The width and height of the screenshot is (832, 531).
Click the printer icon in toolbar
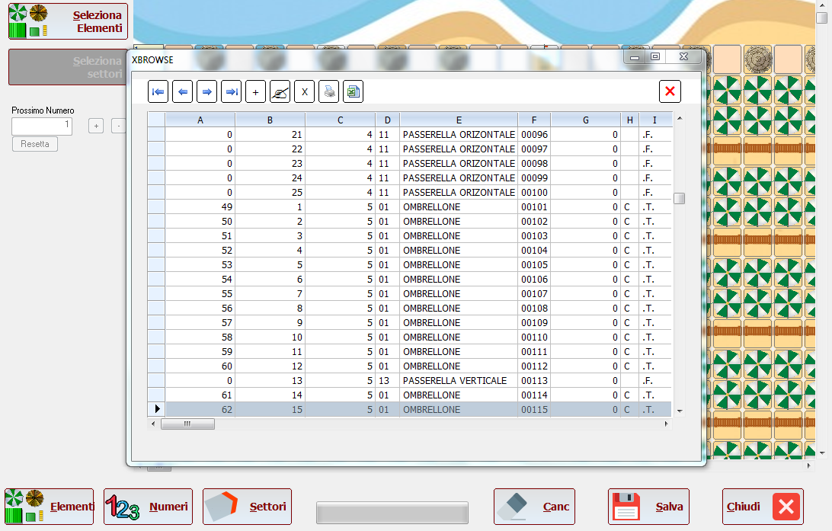click(x=329, y=91)
